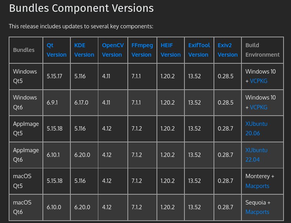Follow Macports link in the Sequoia row

coord(257,212)
